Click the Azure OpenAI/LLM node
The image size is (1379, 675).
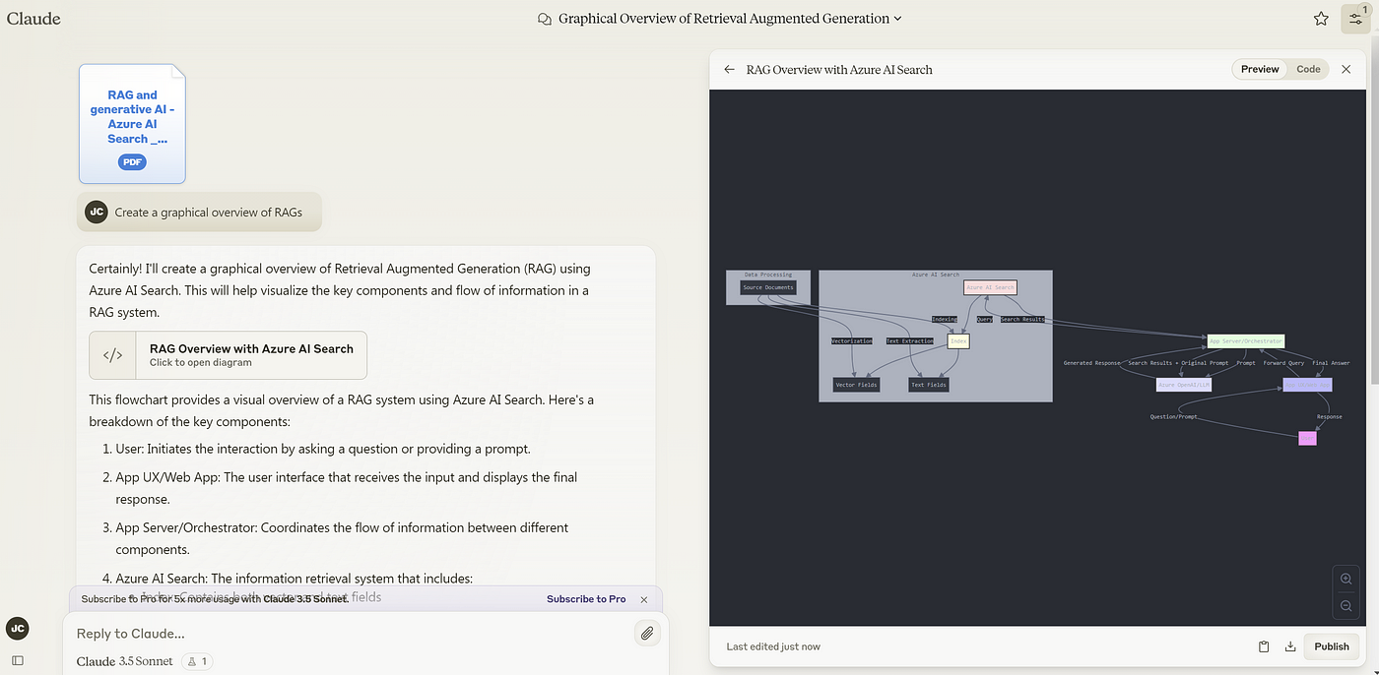[x=1184, y=385]
